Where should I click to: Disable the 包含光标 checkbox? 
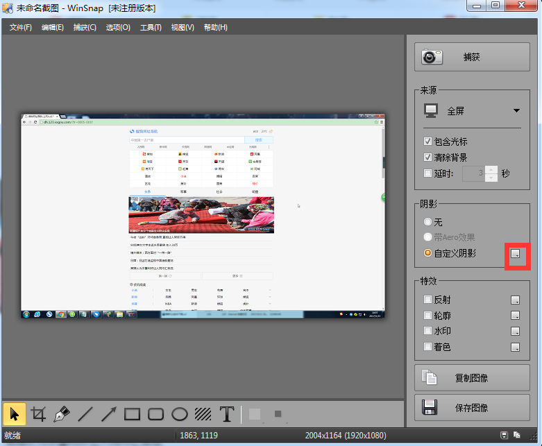pyautogui.click(x=428, y=141)
